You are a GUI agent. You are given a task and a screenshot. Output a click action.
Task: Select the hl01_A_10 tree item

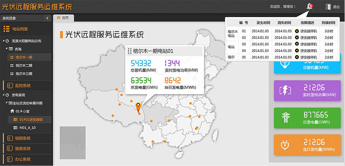click(27, 128)
